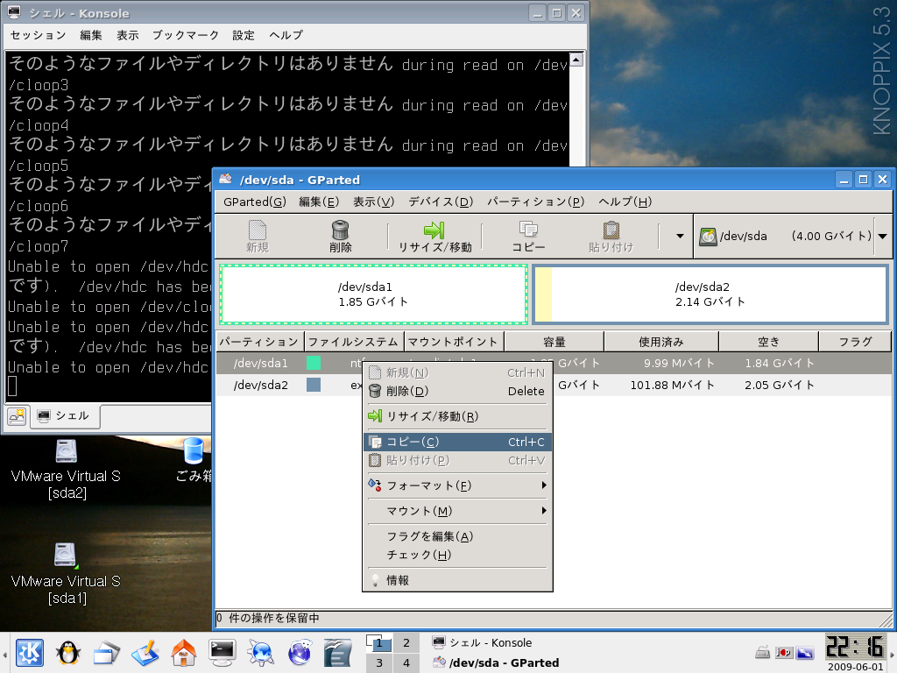Select the シェル tab in Konsole
This screenshot has width=897, height=673.
point(64,416)
